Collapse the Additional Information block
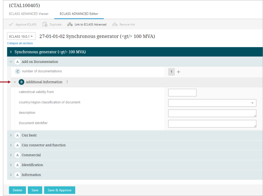Image resolution: width=263 pixels, height=196 pixels. coord(15,82)
